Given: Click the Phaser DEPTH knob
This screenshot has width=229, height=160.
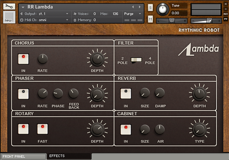Looking at the screenshot, I should [97, 94].
